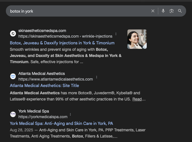Image resolution: width=192 pixels, height=142 pixels.
Task: Open York Medical Spa: Anti-Aging and Skin Care link
Action: pyautogui.click(x=61, y=123)
